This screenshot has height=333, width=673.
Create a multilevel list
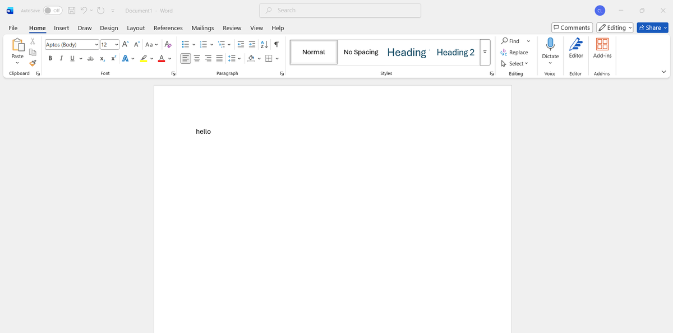click(x=222, y=44)
